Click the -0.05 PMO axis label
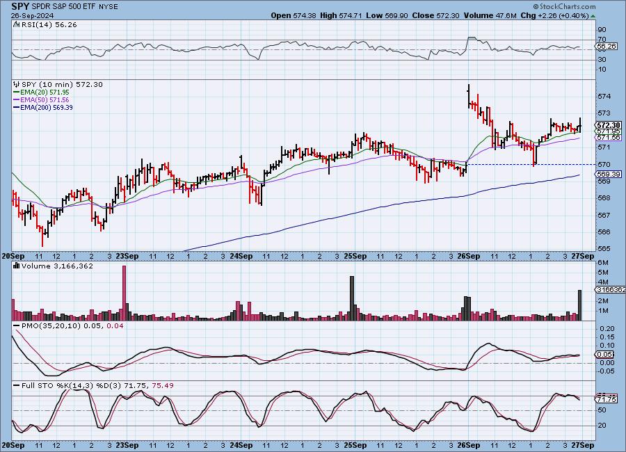 pyautogui.click(x=606, y=371)
